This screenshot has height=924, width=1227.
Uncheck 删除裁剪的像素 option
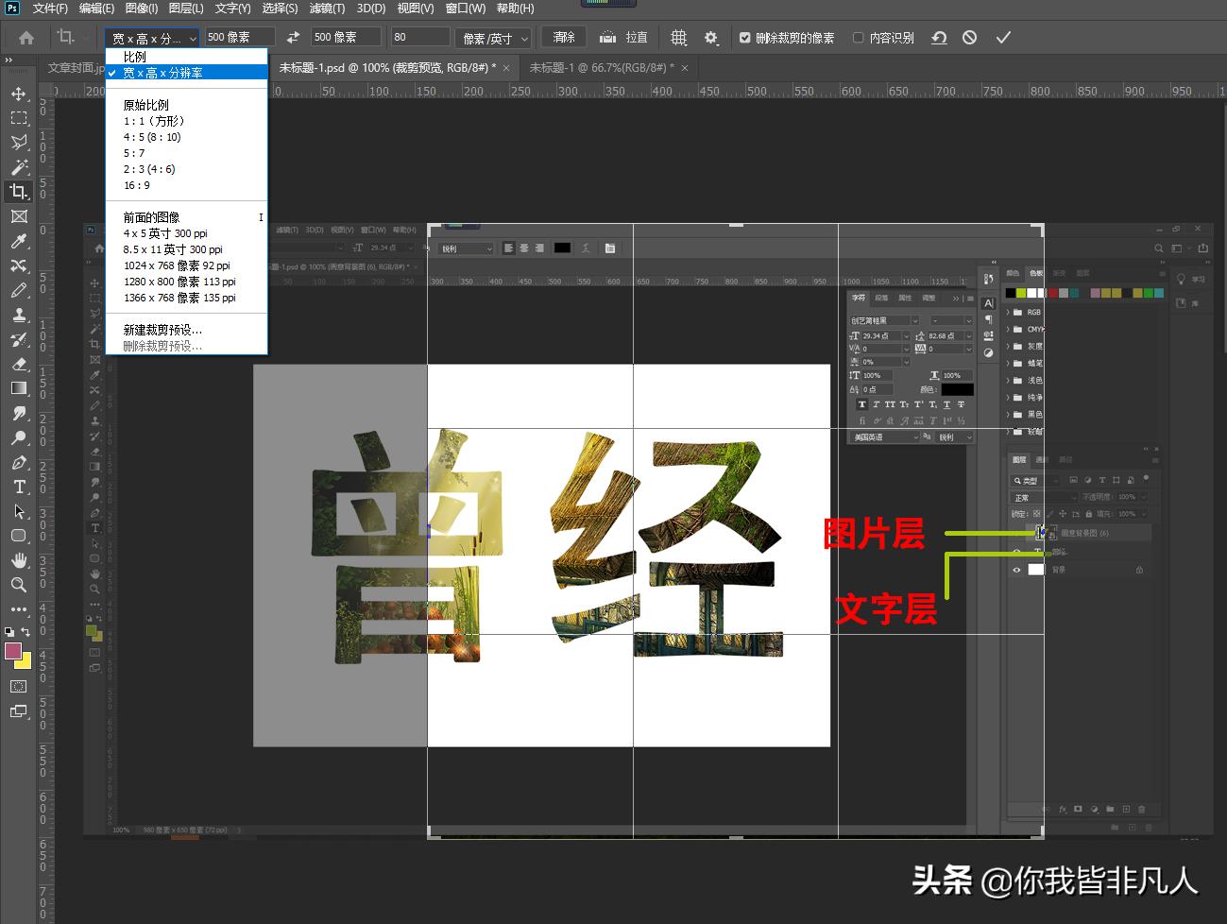tap(745, 37)
